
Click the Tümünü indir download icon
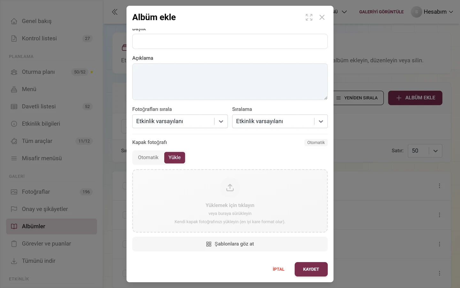(14, 261)
